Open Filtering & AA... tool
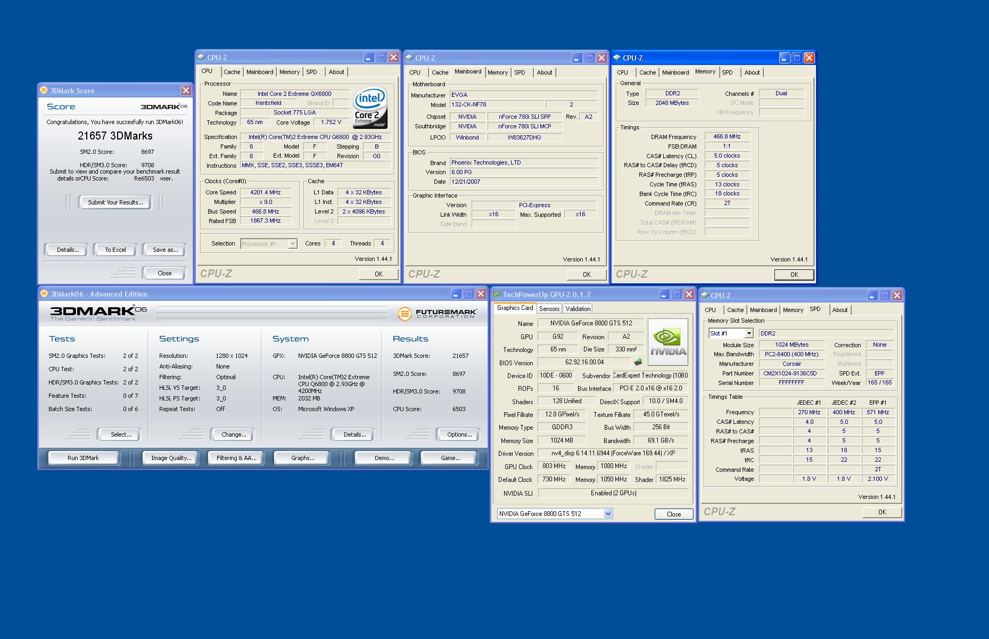The image size is (989, 639). (x=236, y=458)
